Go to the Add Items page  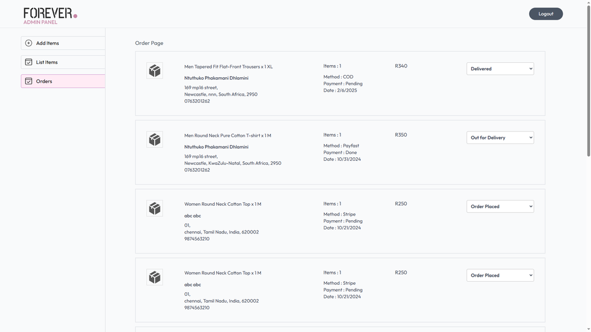coord(63,43)
